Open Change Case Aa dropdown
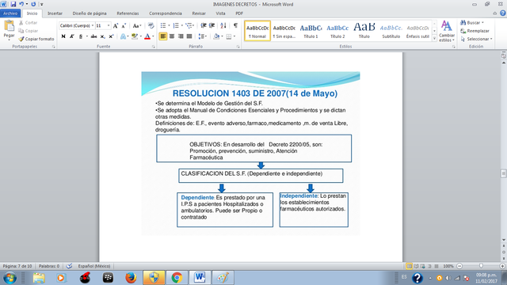507x285 pixels. click(x=137, y=25)
